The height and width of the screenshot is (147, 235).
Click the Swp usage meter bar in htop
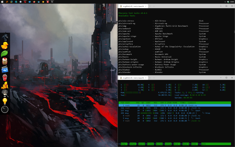146,95
